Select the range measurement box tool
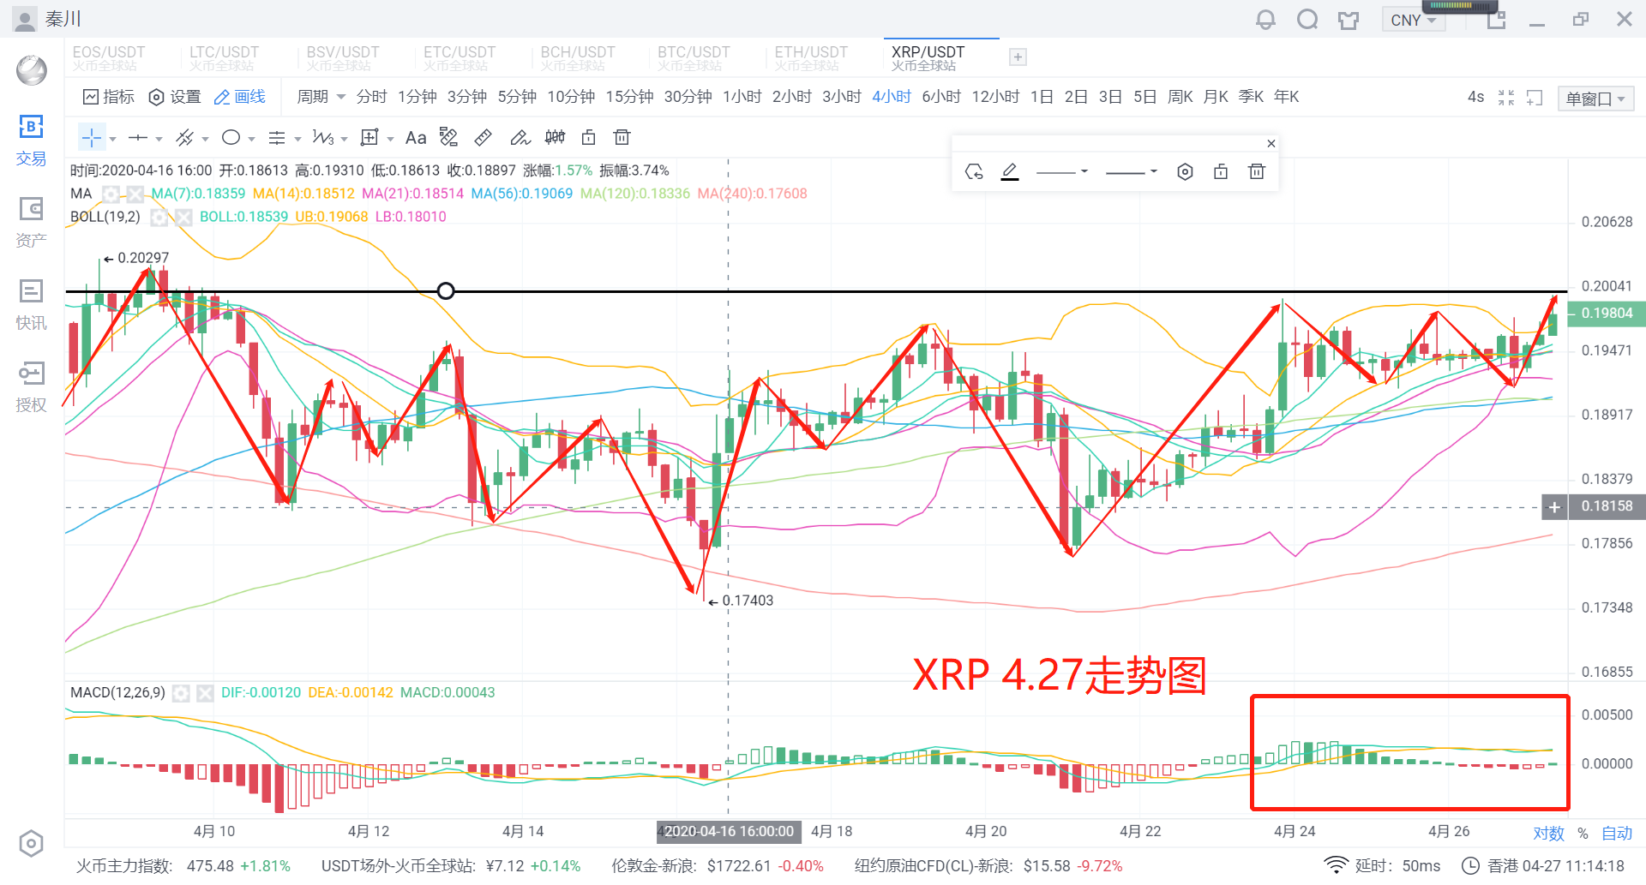Viewport: 1646px width, 885px height. coord(369,137)
